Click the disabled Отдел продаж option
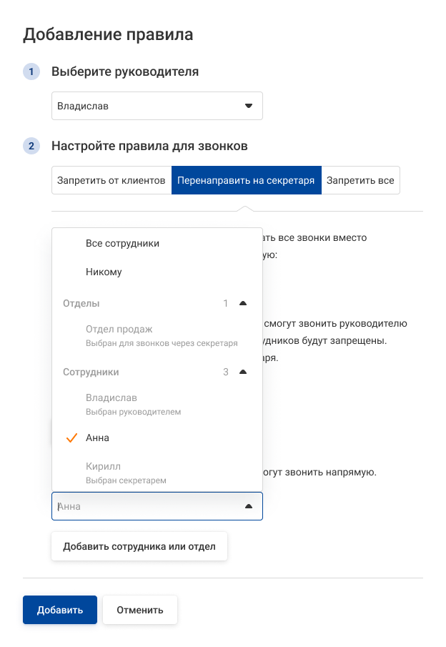 119,330
